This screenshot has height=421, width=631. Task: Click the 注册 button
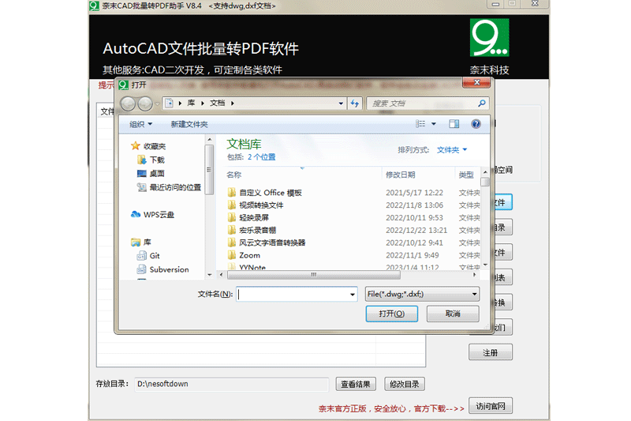coord(490,352)
